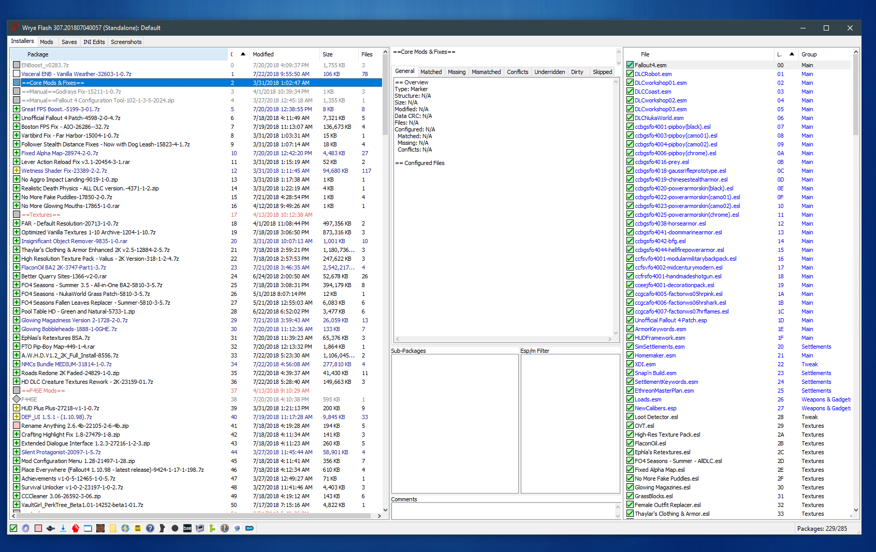876x552 pixels.
Task: Click the dark face silhouette icon
Action: click(163, 528)
